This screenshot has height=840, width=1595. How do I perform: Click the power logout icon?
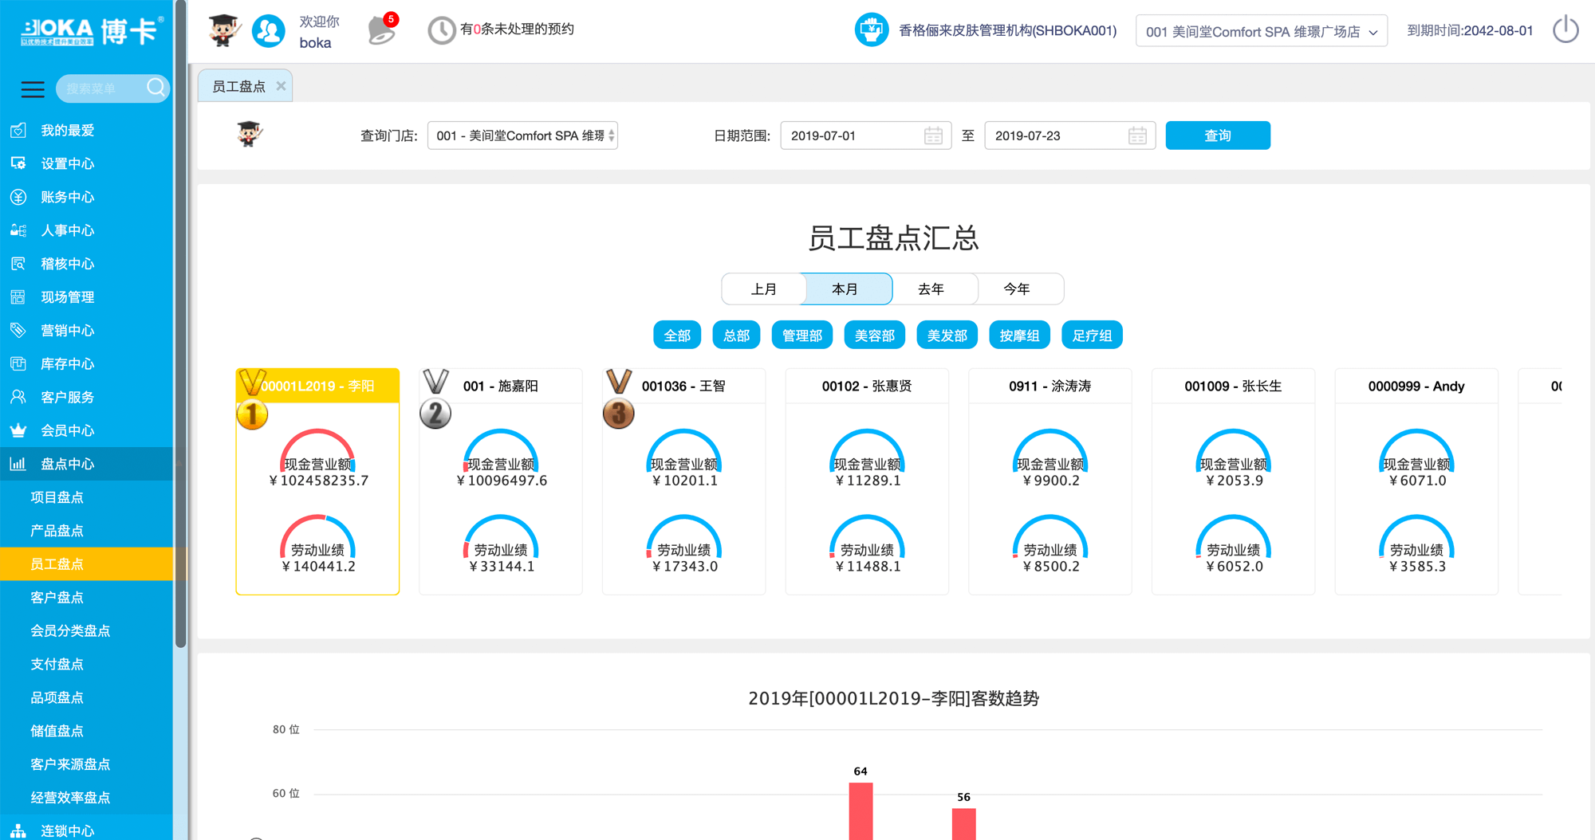click(x=1565, y=30)
